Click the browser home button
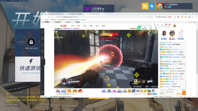Image resolution: width=198 pixels, height=111 pixels. [x=52, y=17]
